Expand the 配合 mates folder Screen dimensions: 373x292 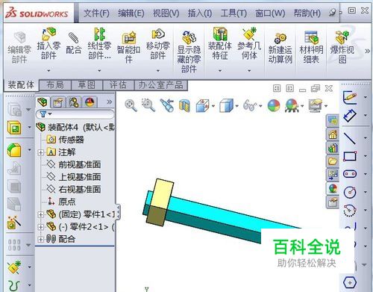(40, 239)
